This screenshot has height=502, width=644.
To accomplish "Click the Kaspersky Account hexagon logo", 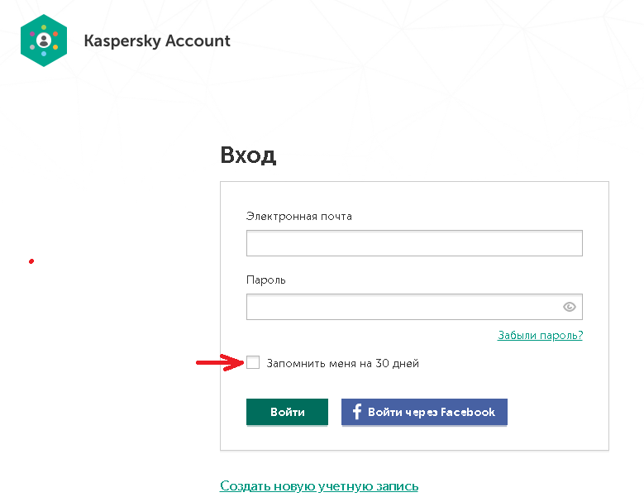I will coord(45,40).
